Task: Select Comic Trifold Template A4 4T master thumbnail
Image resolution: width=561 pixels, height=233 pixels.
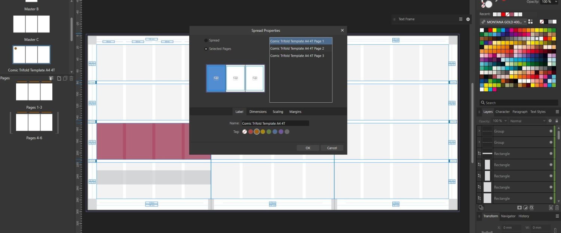Action: (x=31, y=55)
